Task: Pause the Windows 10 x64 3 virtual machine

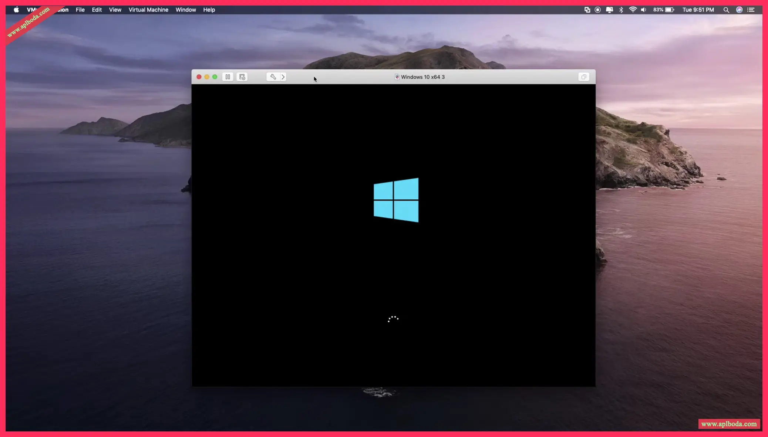Action: [x=228, y=77]
